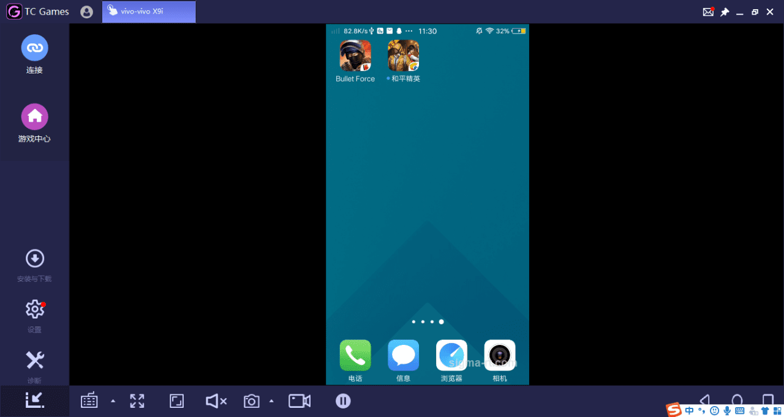Open 安装与下载 downloads section
Viewport: 784px width, 417px height.
pyautogui.click(x=35, y=259)
